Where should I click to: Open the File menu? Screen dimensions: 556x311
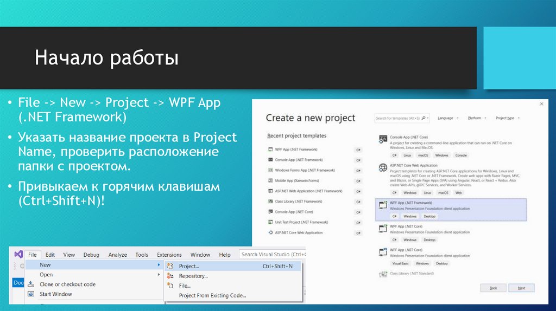point(32,255)
